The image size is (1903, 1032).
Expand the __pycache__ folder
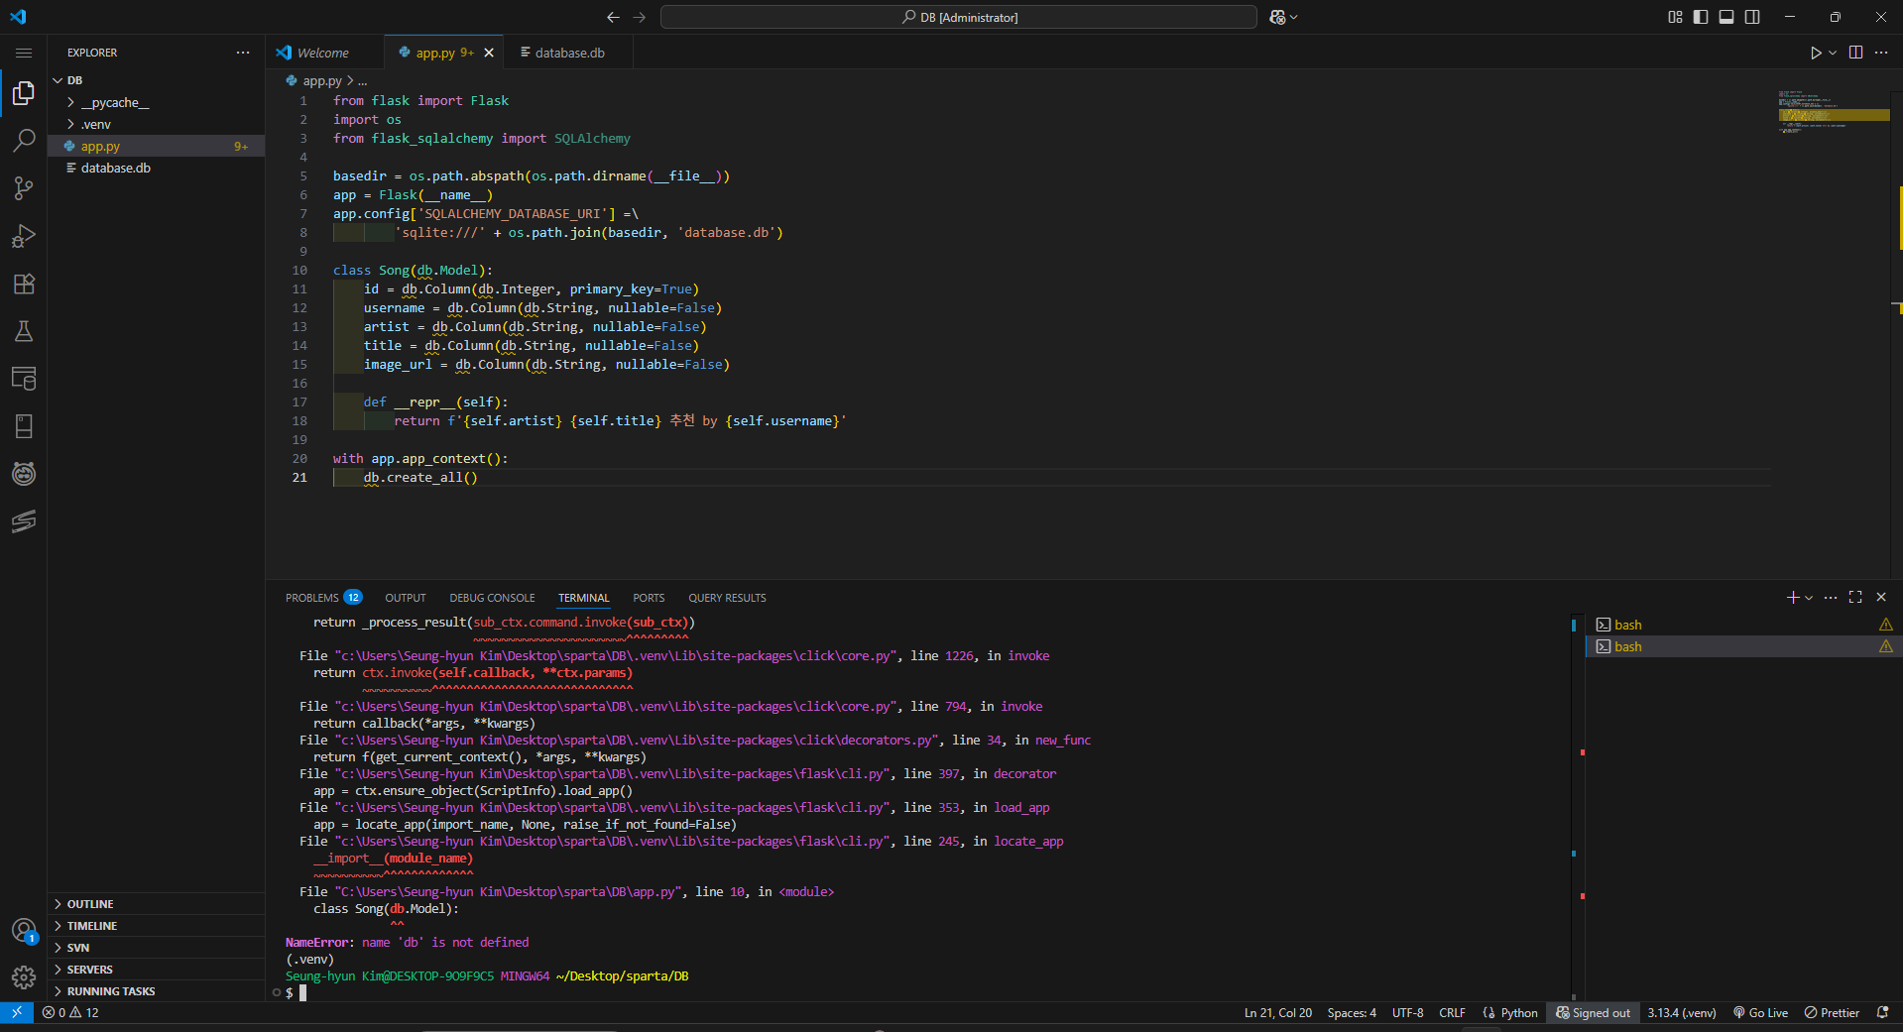(x=157, y=103)
